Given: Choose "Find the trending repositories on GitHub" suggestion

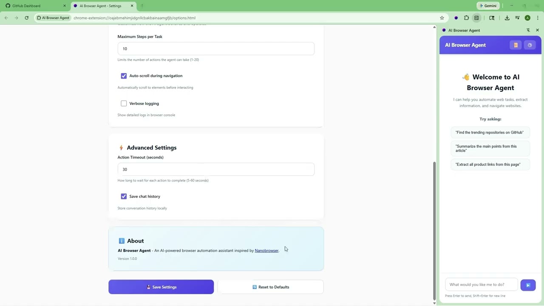Looking at the screenshot, I should tap(490, 133).
